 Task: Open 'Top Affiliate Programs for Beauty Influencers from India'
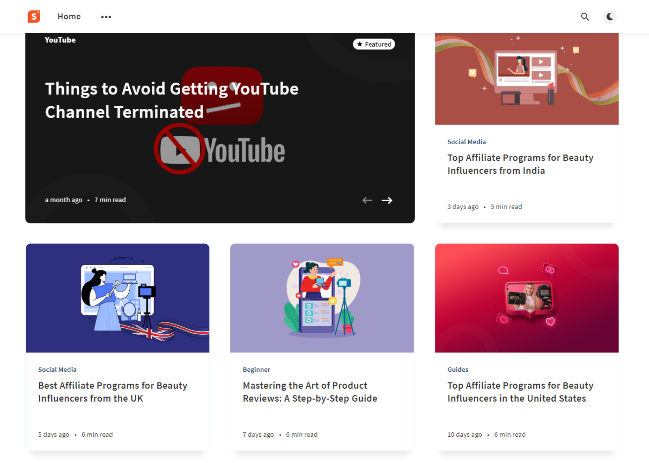(x=520, y=164)
